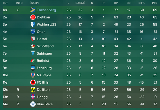Viewport: 160px width, 110px height.
Task: Open the Triesenberg team link
Action: pyautogui.click(x=46, y=10)
